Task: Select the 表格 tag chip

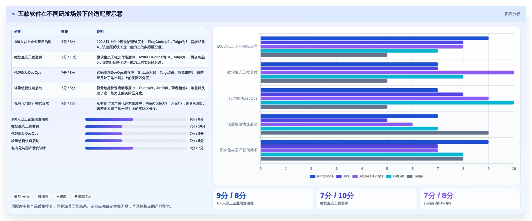Action: click(x=43, y=197)
